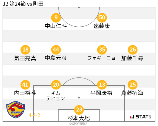
Task: Select the number 20 defender circle
Action: click(x=56, y=85)
